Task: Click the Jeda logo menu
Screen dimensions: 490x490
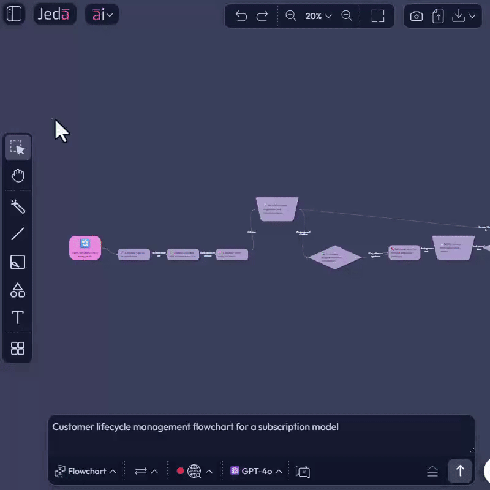Action: (x=55, y=13)
